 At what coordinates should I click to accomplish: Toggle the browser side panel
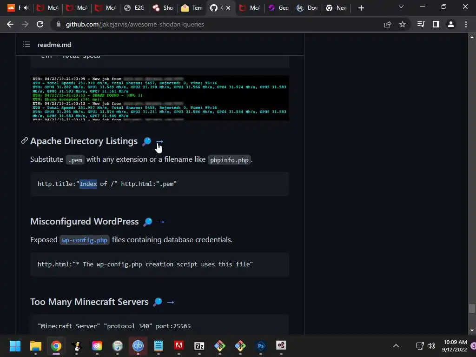point(436,24)
